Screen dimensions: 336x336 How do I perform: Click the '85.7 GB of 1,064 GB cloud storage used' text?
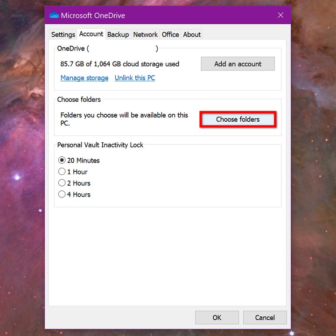click(x=120, y=64)
